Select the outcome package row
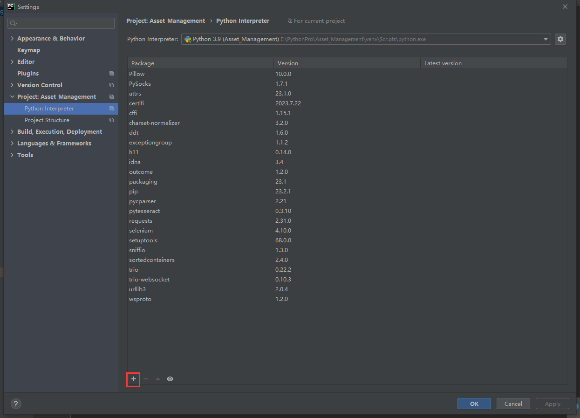580x418 pixels. tap(347, 172)
